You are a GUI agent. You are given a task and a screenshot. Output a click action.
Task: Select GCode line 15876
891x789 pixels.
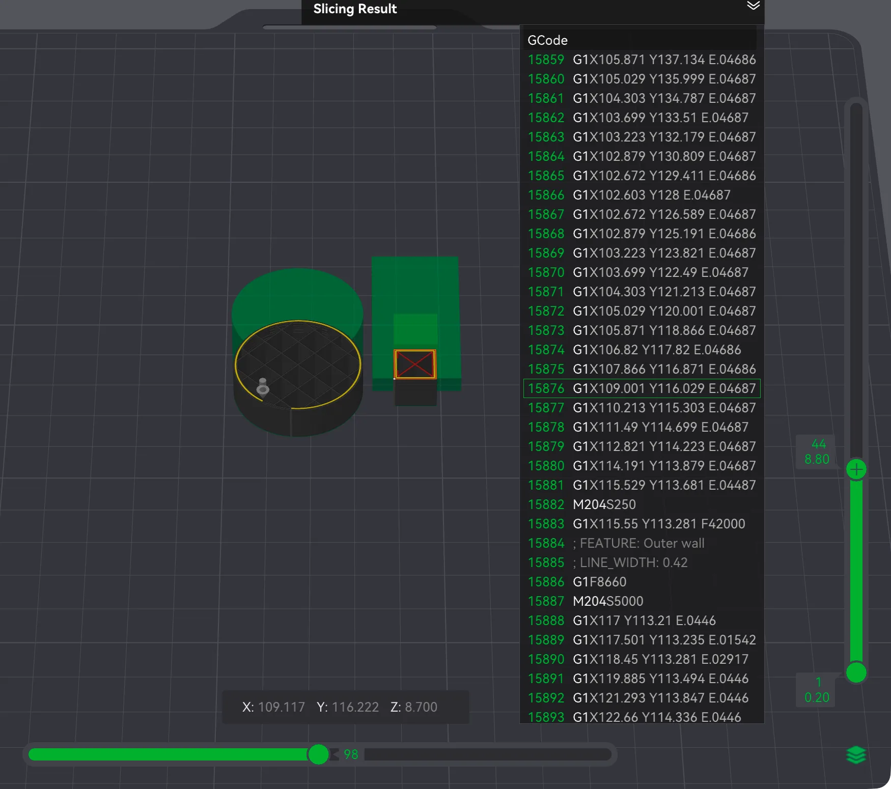642,388
